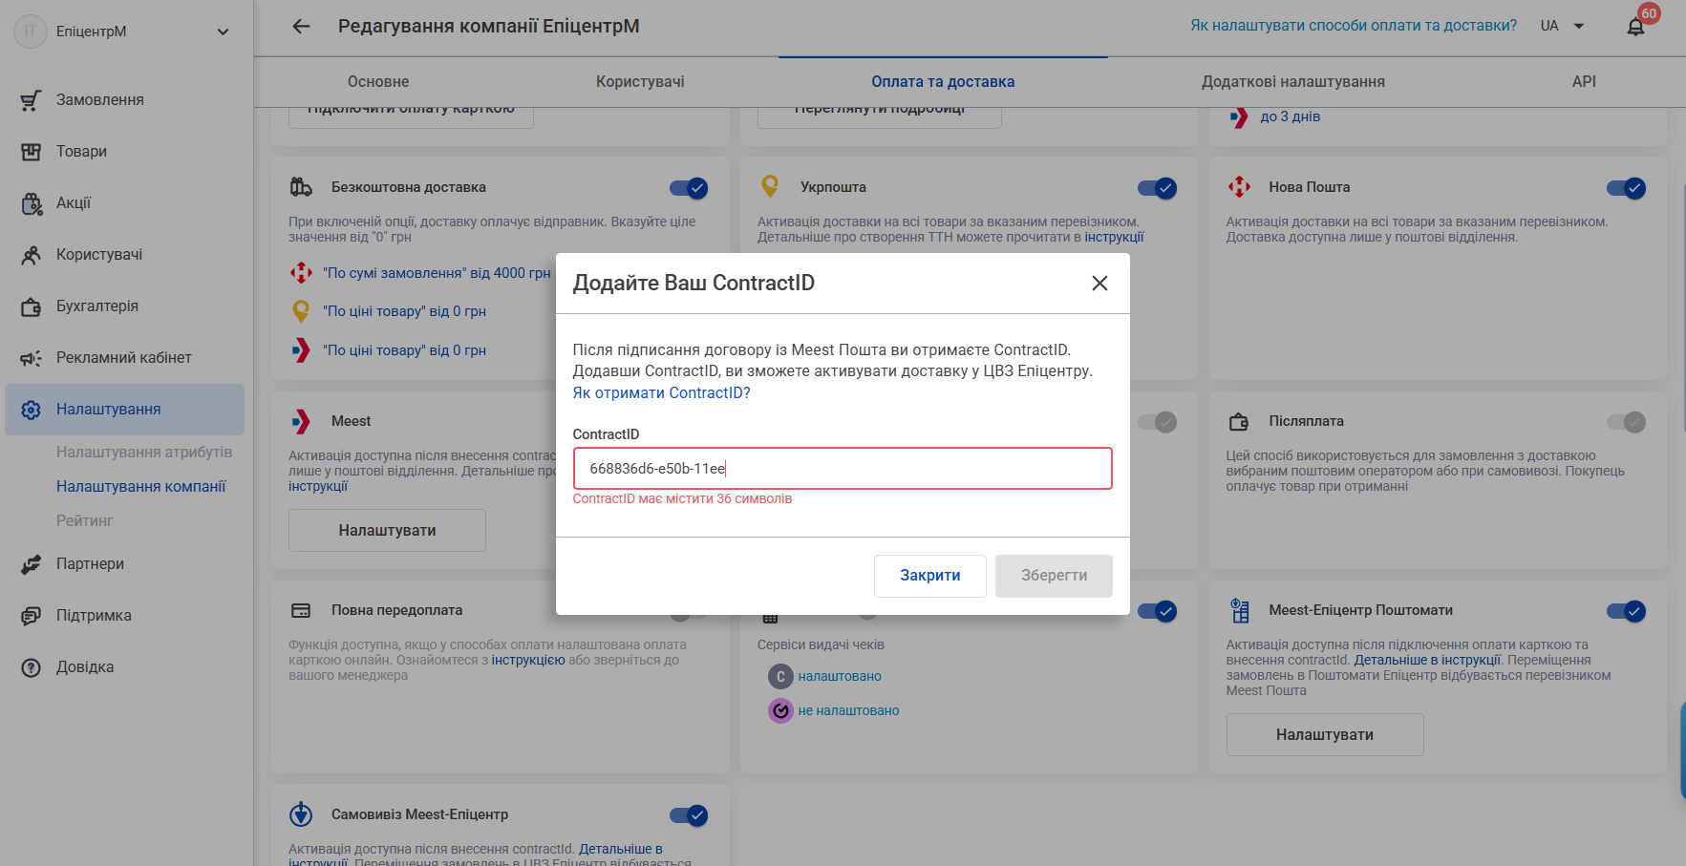Toggle the switch above Сервіси видачі чеків
This screenshot has height=866, width=1686.
1157,611
